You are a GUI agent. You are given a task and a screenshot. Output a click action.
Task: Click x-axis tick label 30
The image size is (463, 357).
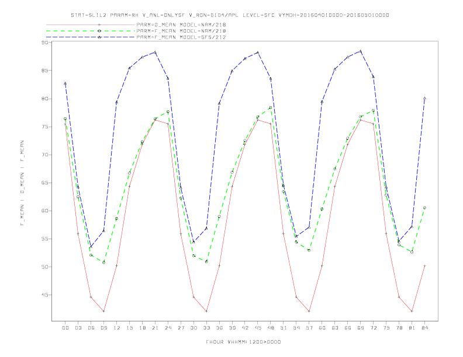pyautogui.click(x=194, y=328)
